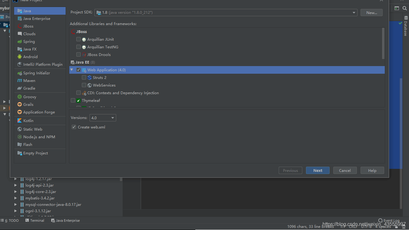Viewport: 409px width, 230px height.
Task: Open the 6: TODO tool window tab
Action: point(10,221)
